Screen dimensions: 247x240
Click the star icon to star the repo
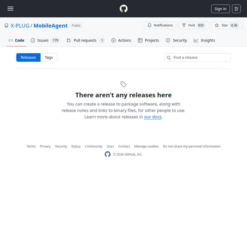(x=217, y=25)
